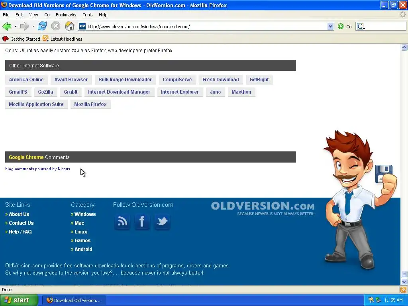The width and height of the screenshot is (408, 306).
Task: Go to the Home page icon
Action: tap(69, 26)
